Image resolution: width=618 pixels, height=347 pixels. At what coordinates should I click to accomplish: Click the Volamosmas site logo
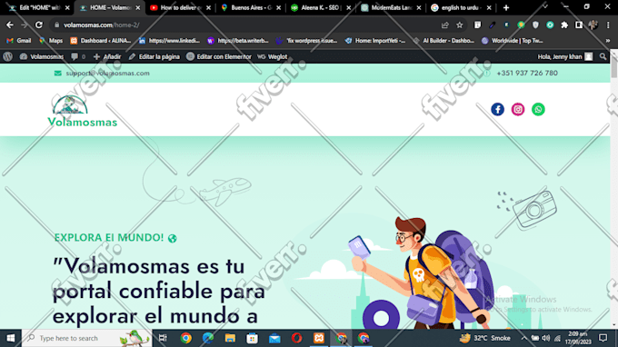[83, 111]
